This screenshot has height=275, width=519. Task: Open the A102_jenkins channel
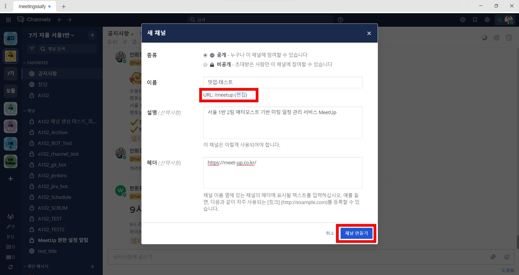tap(52, 176)
